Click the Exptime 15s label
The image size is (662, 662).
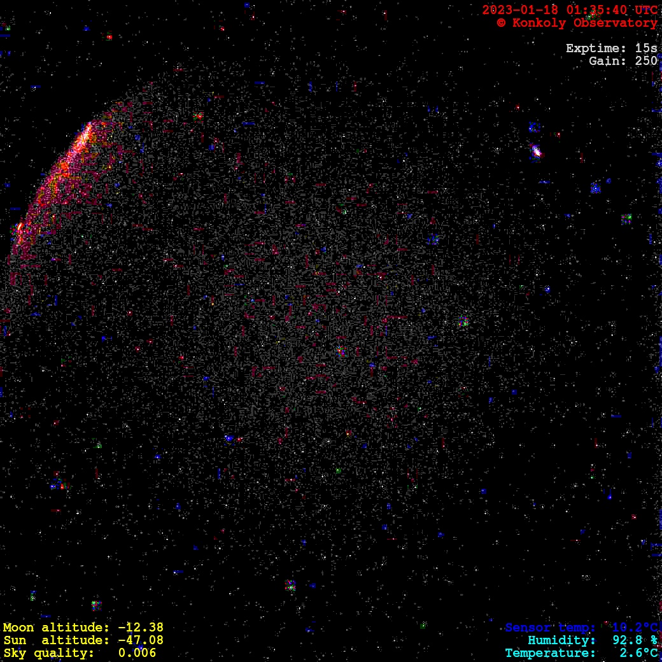(611, 48)
